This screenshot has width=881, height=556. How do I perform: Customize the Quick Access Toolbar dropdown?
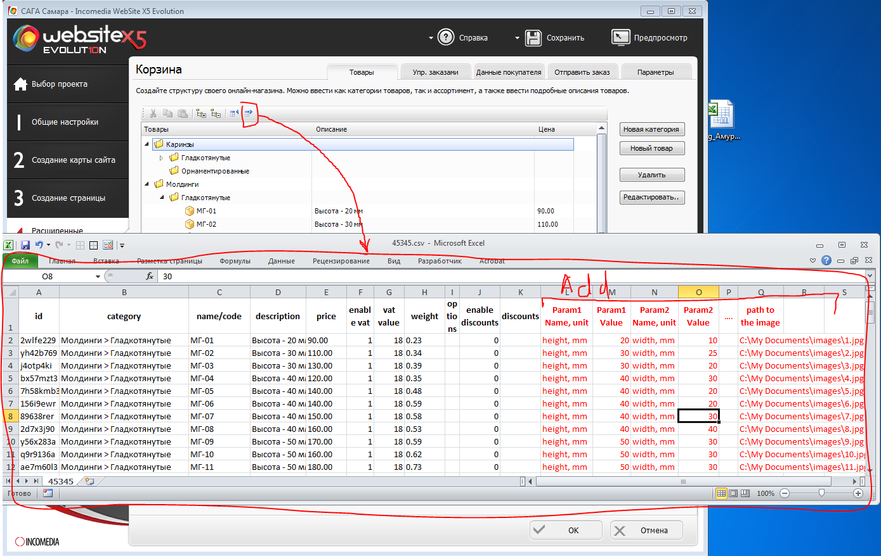122,245
